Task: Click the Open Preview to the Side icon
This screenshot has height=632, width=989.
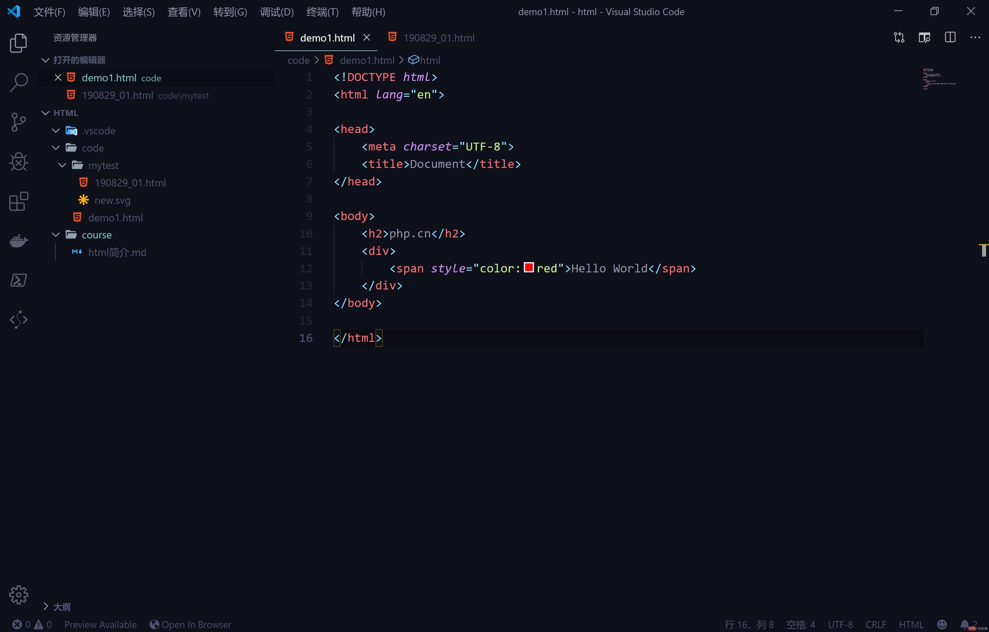Action: tap(924, 37)
